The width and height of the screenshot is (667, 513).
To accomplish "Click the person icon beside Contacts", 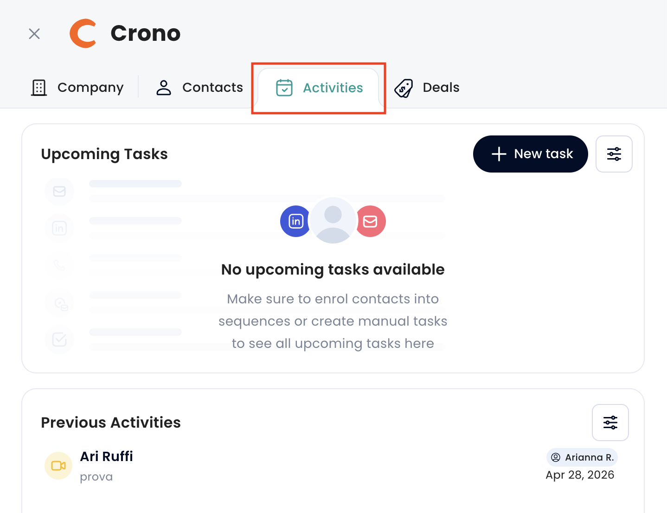I will point(164,88).
